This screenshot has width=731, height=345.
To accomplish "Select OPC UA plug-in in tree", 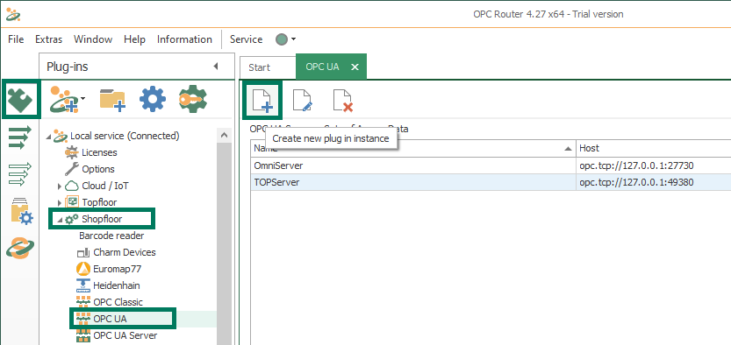I will (110, 319).
